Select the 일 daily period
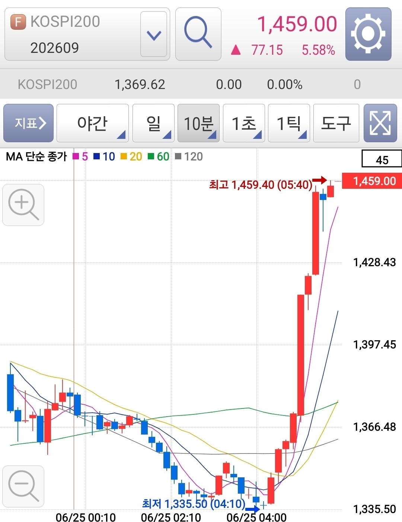 (153, 123)
